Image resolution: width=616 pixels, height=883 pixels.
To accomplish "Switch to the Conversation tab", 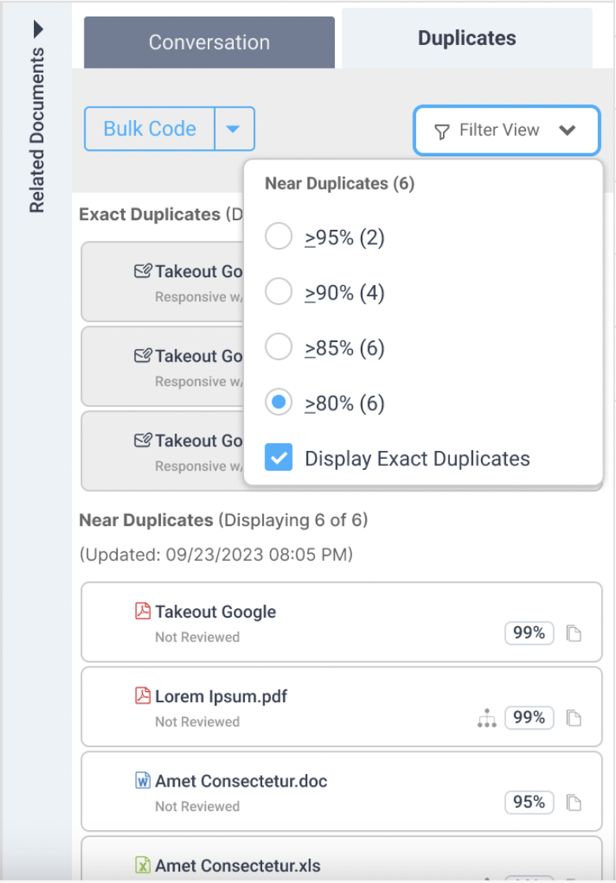I will (x=209, y=42).
